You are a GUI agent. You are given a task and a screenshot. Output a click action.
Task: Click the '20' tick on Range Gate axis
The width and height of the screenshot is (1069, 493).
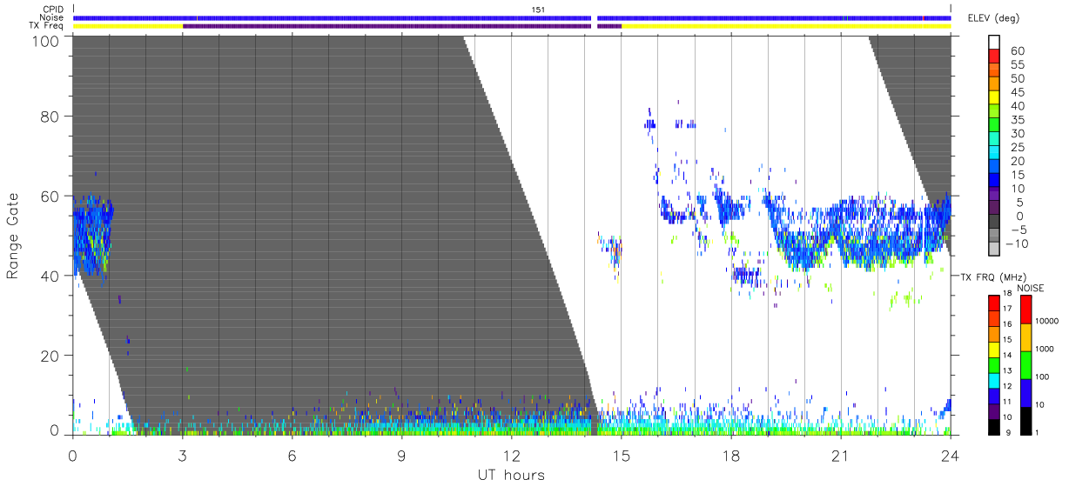click(50, 356)
